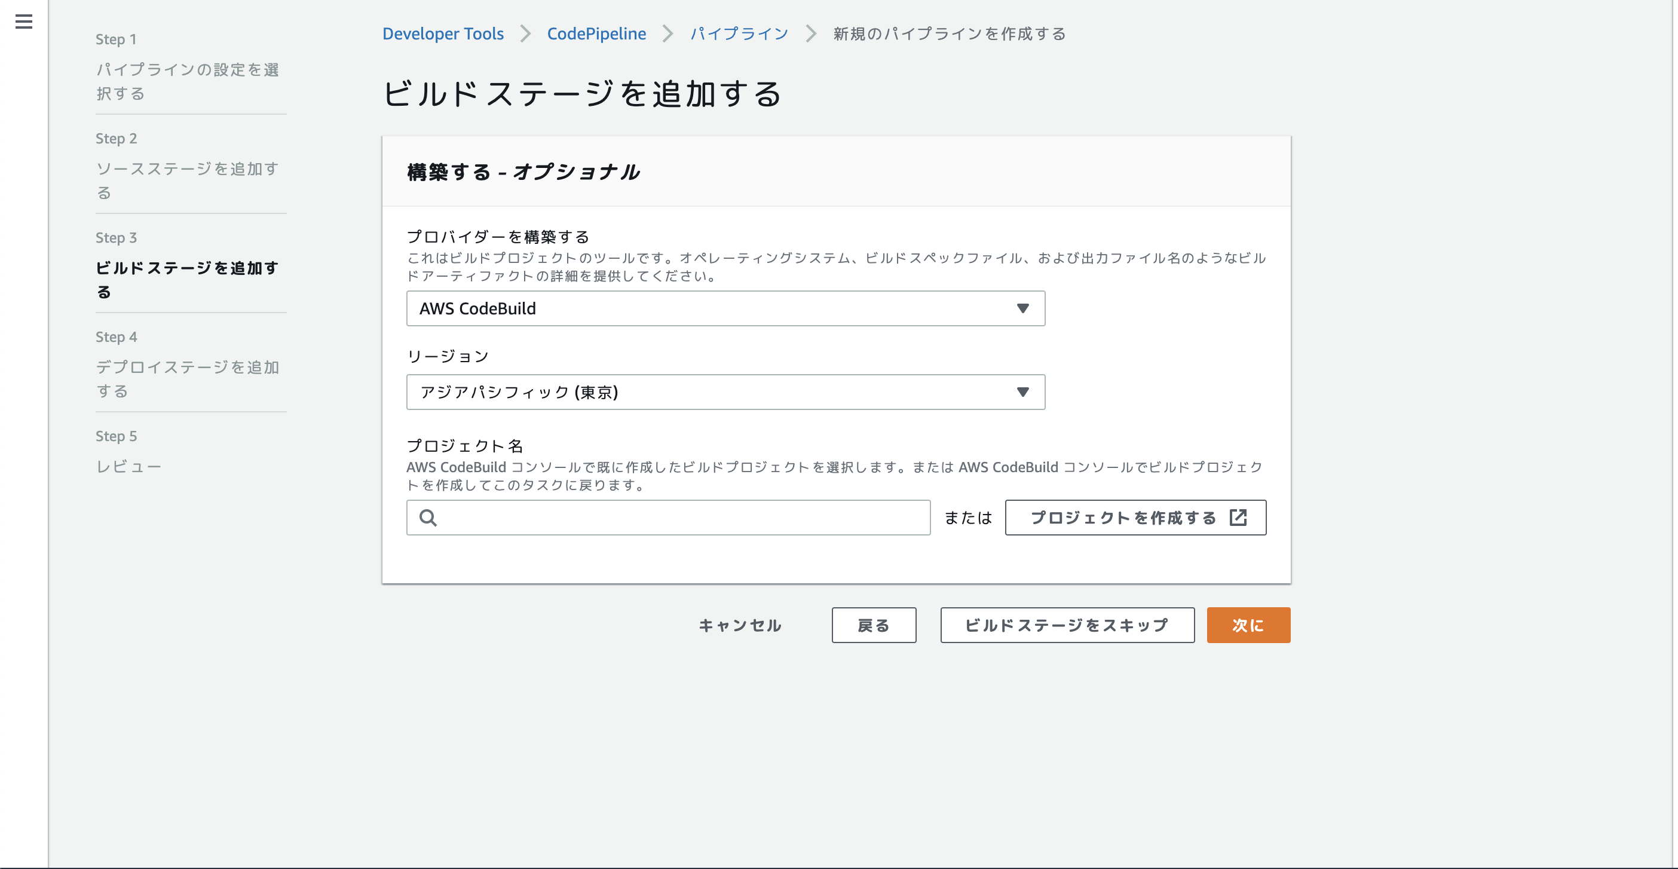The height and width of the screenshot is (869, 1678).
Task: Click the キャンセル button
Action: point(740,625)
